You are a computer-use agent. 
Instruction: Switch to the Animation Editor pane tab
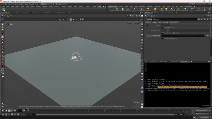(x=15, y=13)
